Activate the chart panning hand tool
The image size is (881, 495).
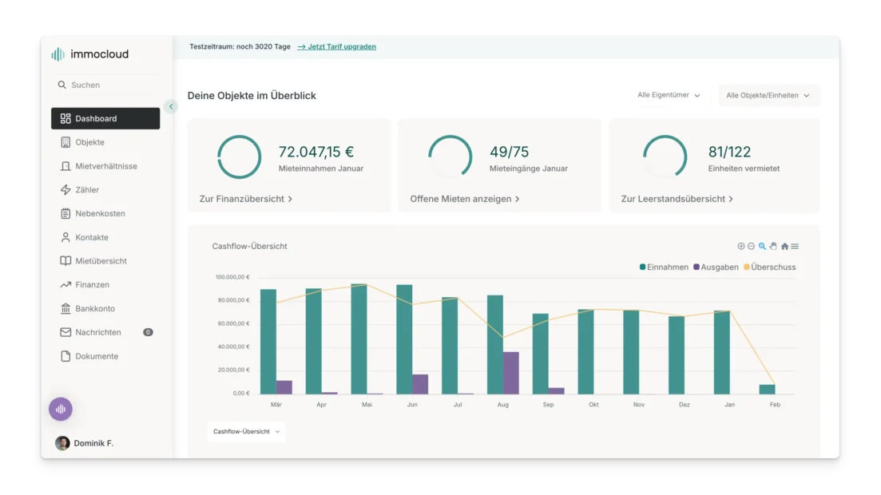pyautogui.click(x=773, y=247)
